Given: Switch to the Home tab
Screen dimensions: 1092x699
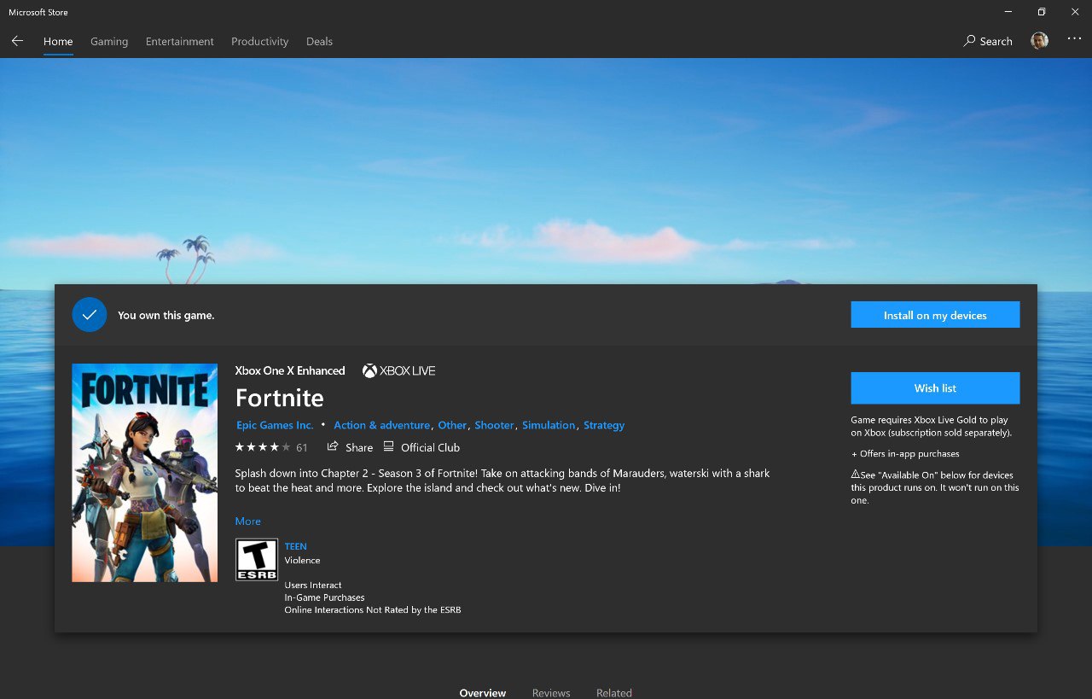Looking at the screenshot, I should (58, 41).
